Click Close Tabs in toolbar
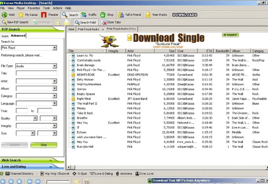The image size is (268, 184). coord(111,22)
